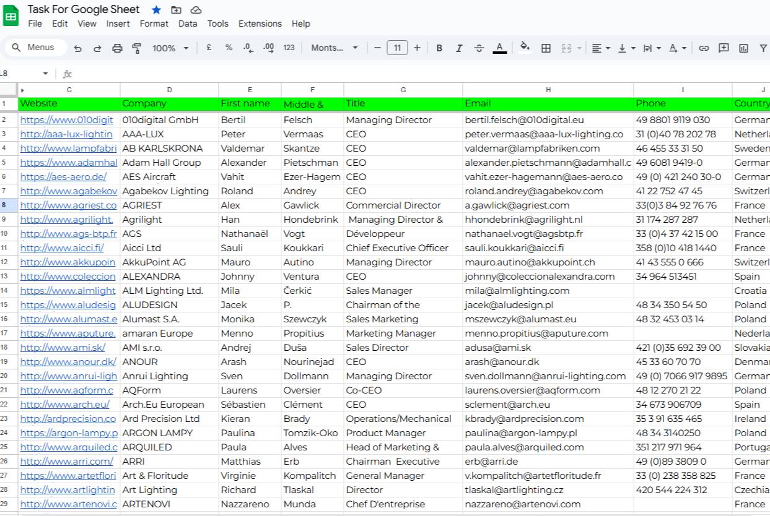
Task: Expand hidden columns before column C
Action: [23, 90]
